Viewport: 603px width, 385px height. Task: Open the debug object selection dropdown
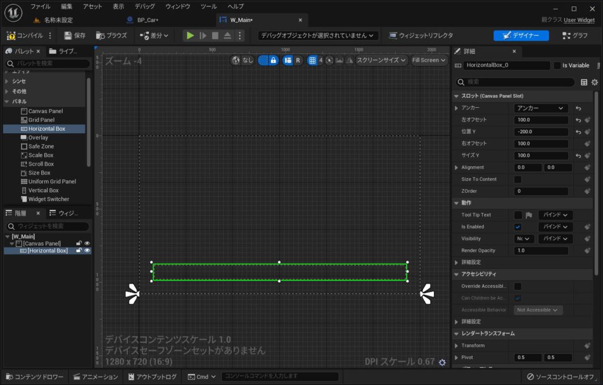pos(317,35)
